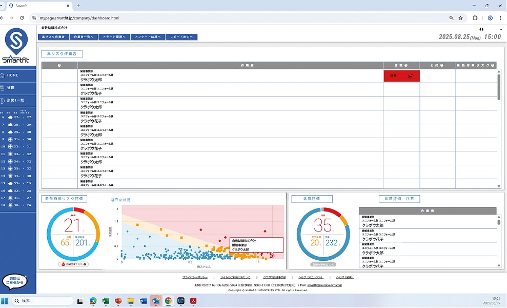The image size is (507, 308).
Task: Click the help icon beside 体調 column header
Action: tap(406, 65)
